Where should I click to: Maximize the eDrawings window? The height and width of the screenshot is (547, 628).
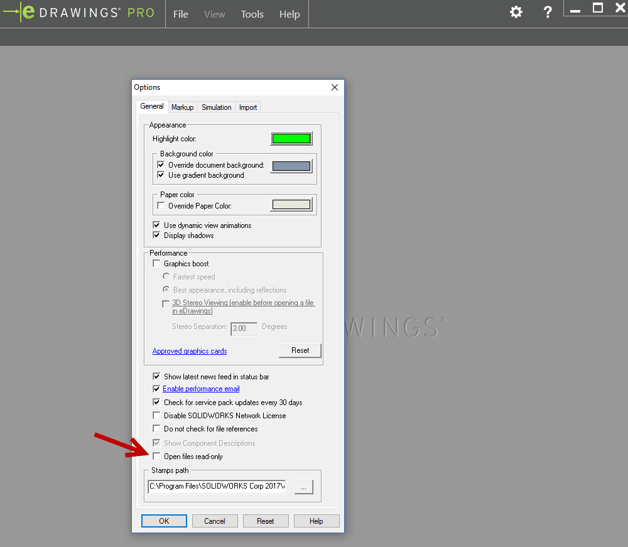598,8
